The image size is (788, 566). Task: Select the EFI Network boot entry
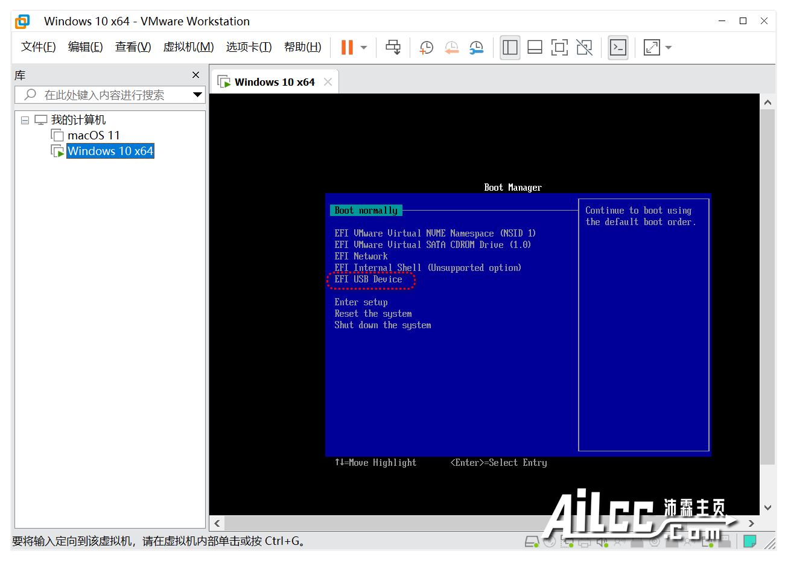click(x=361, y=256)
